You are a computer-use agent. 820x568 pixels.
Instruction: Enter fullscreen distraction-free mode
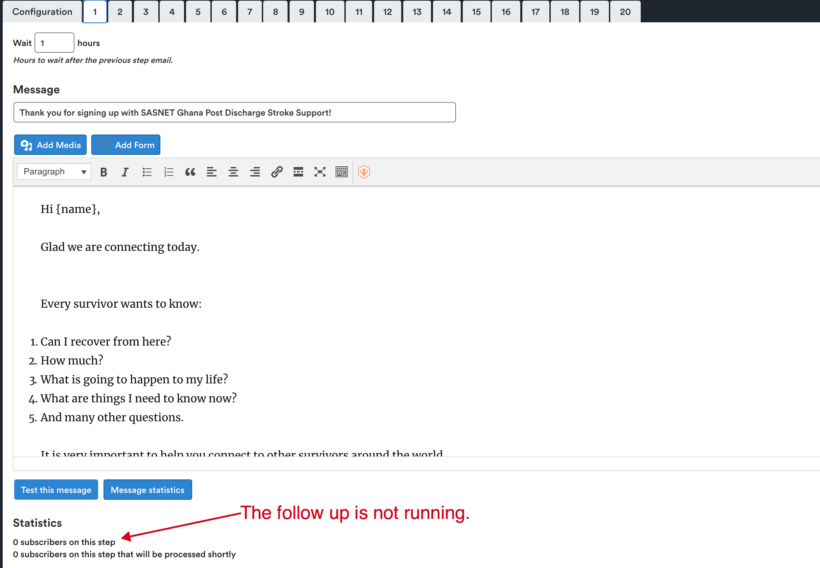(320, 172)
